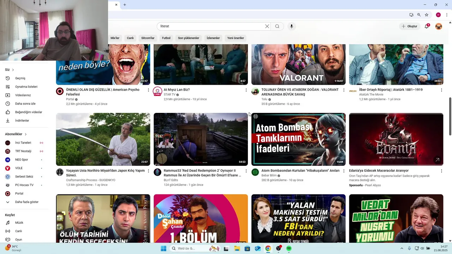Image resolution: width=452 pixels, height=254 pixels.
Task: Expand the Siz section chevron
Action: click(13, 70)
